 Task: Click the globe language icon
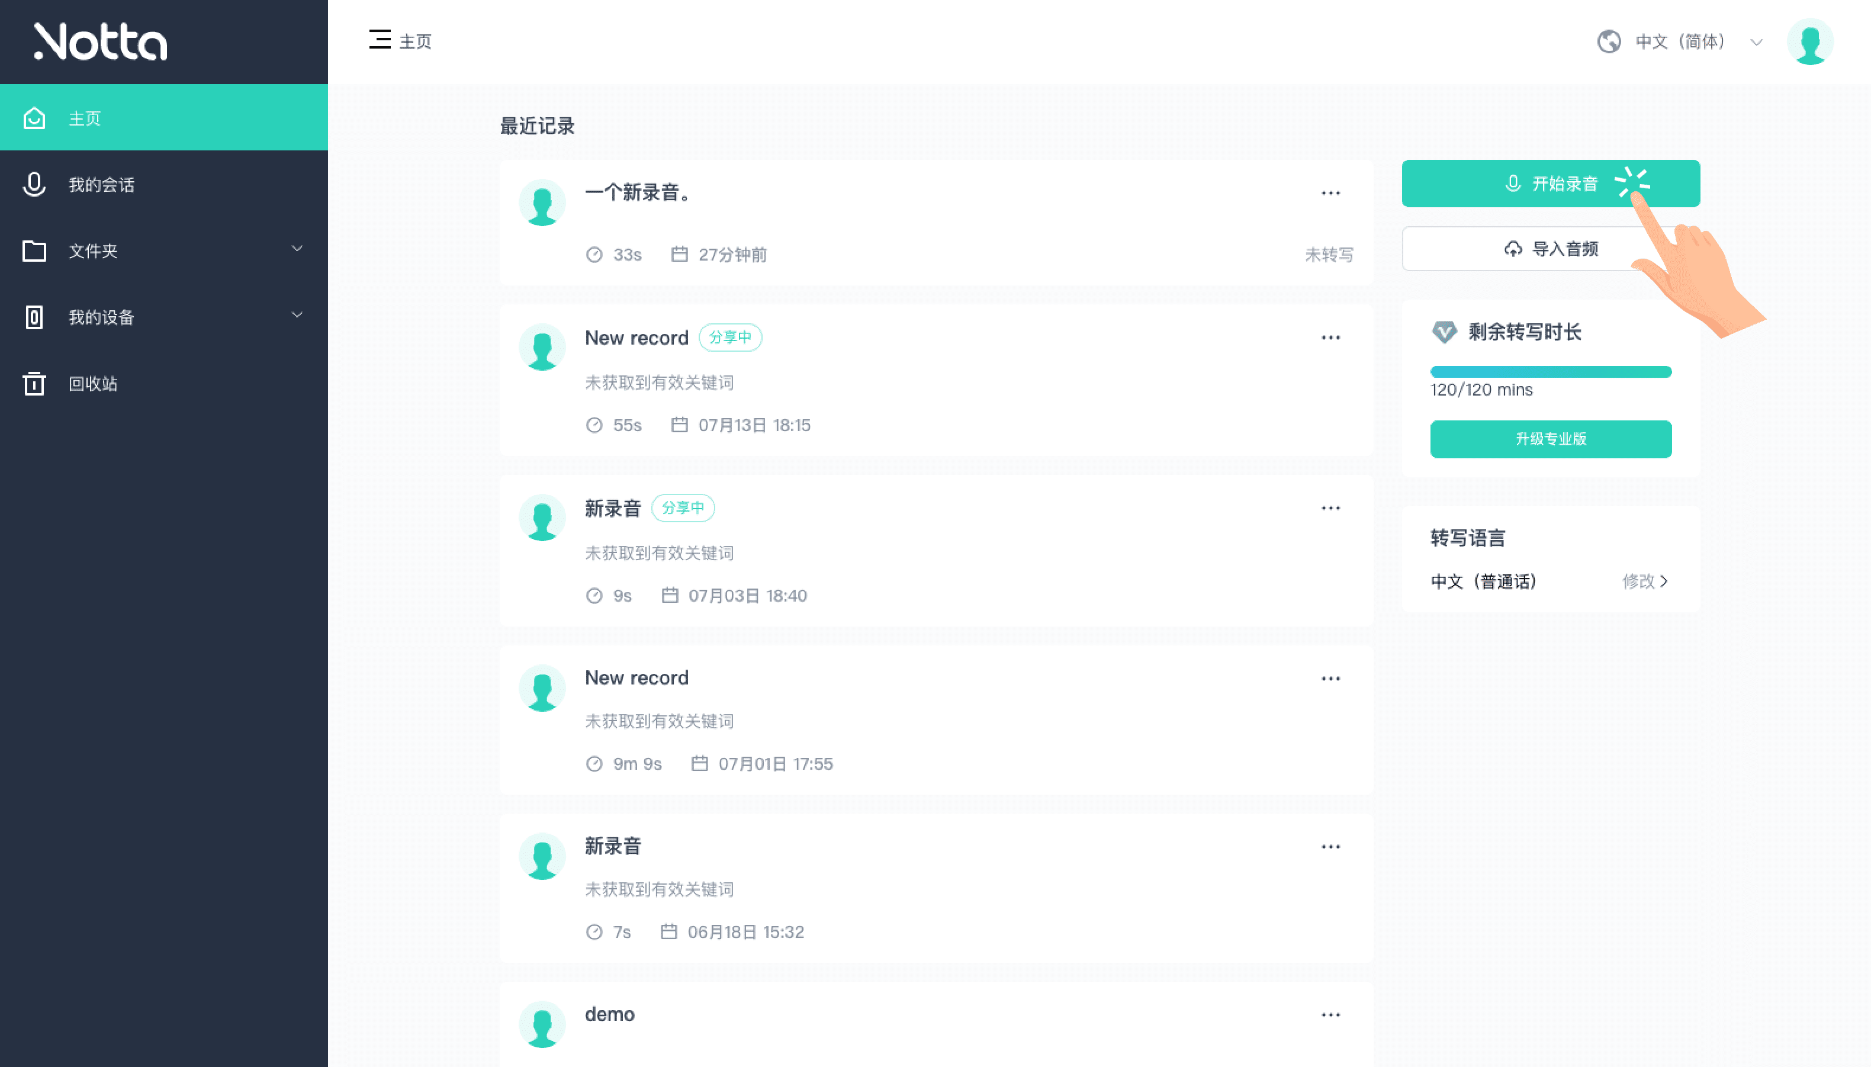[1609, 42]
